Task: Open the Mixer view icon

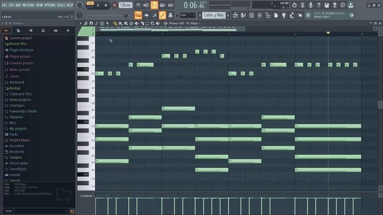Action: tap(260, 16)
